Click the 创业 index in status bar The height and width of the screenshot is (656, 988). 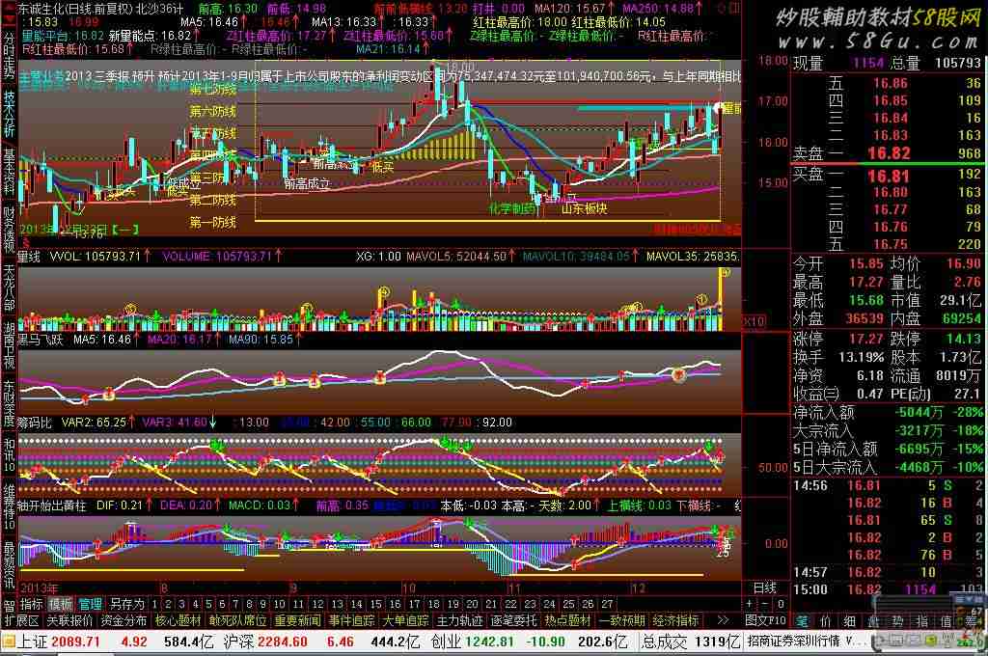tap(446, 642)
